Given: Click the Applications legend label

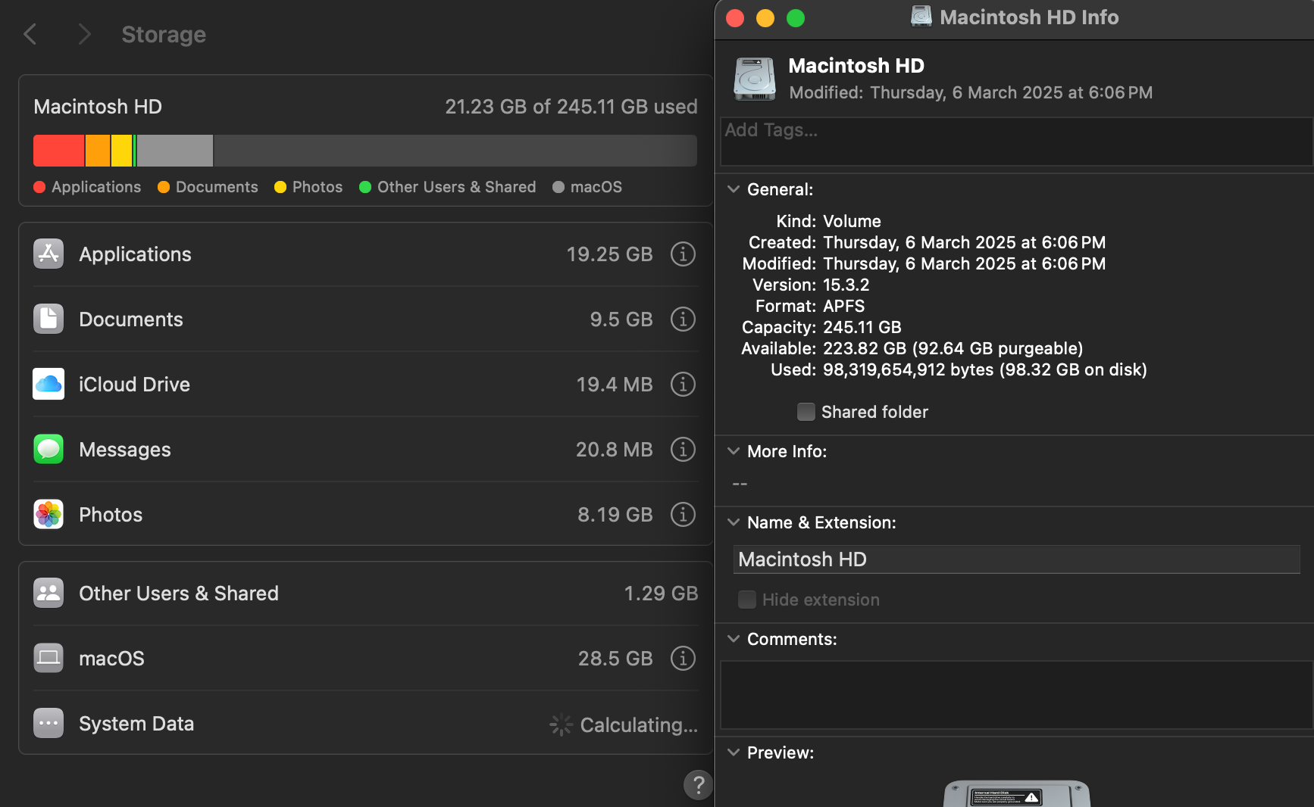Looking at the screenshot, I should click(96, 187).
